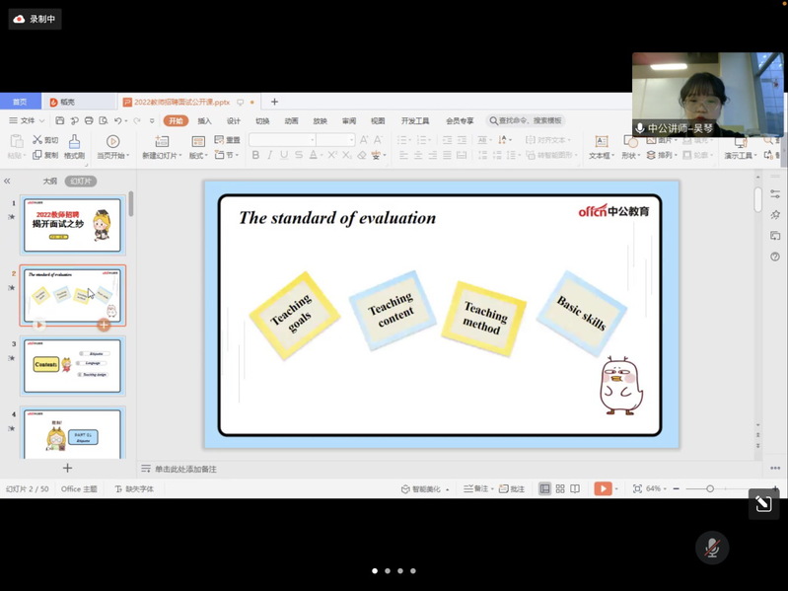Open the Design (设计) ribbon tab
Image resolution: width=788 pixels, height=591 pixels.
(234, 120)
